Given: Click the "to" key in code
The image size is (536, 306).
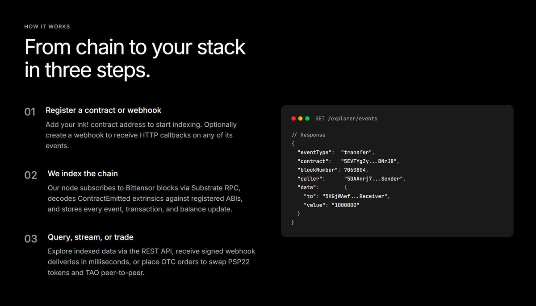Looking at the screenshot, I should tap(311, 196).
